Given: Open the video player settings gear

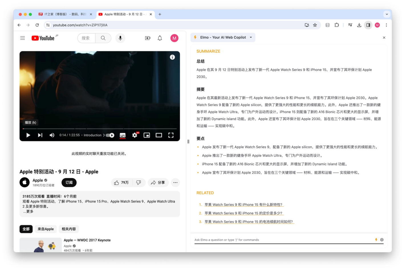Looking at the screenshot, I should (x=135, y=135).
